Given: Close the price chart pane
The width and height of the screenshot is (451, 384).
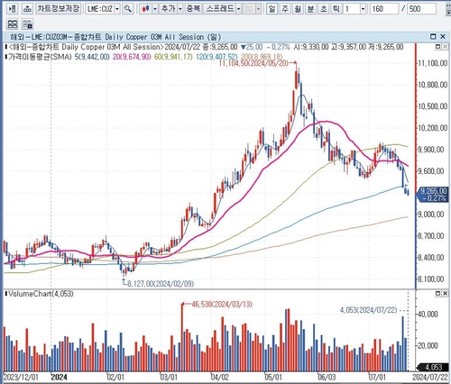Looking at the screenshot, I should (x=445, y=47).
